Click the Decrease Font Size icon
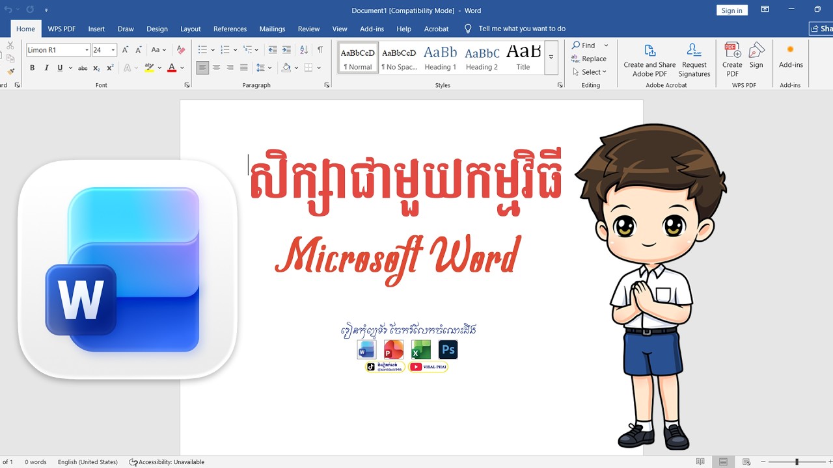 tap(138, 49)
